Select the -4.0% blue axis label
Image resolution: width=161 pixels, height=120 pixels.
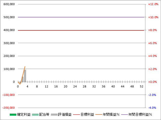(153, 108)
